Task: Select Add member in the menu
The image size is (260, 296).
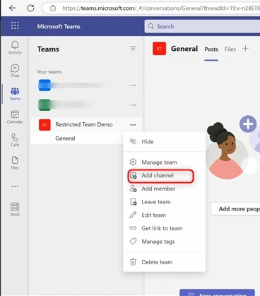Action: click(165, 189)
